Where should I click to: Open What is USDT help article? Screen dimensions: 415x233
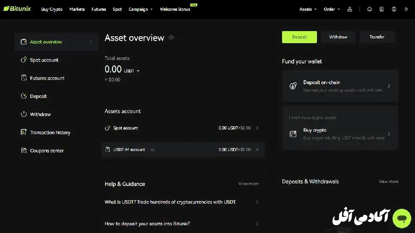click(171, 202)
